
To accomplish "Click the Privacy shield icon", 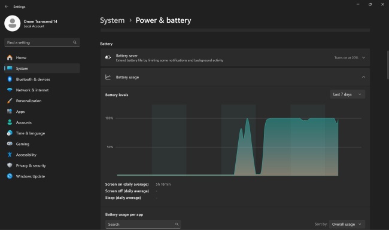I will (10, 165).
